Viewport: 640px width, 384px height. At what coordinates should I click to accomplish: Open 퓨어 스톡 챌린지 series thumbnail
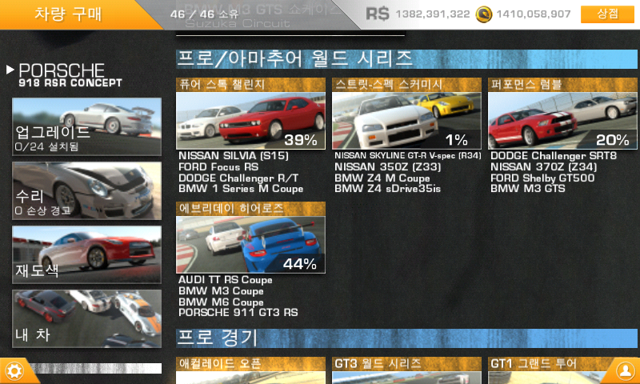[x=250, y=120]
